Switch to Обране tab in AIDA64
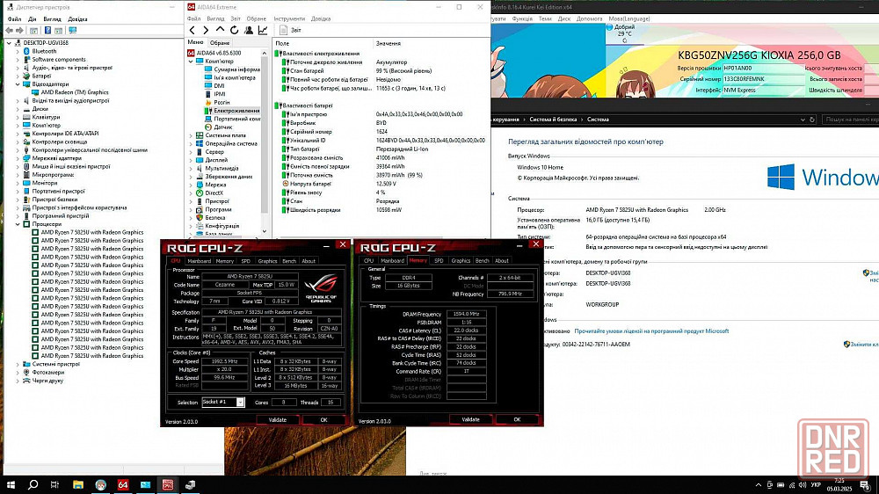 pyautogui.click(x=220, y=43)
